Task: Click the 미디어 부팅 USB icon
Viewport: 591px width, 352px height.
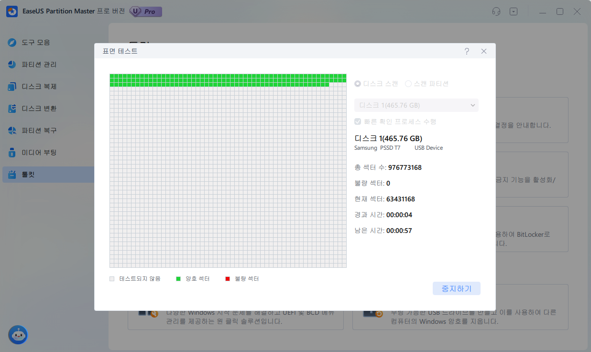Action: pyautogui.click(x=12, y=153)
